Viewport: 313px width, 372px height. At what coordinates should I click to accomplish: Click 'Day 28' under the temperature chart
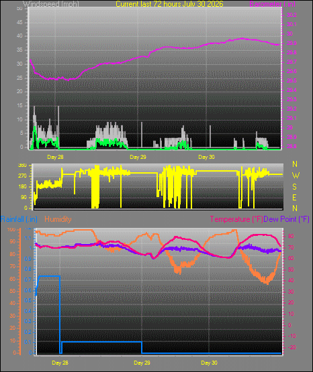60,363
